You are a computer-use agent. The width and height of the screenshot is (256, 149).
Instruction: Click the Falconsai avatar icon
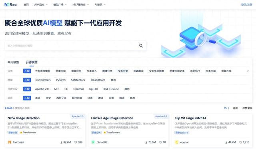click(x=10, y=142)
